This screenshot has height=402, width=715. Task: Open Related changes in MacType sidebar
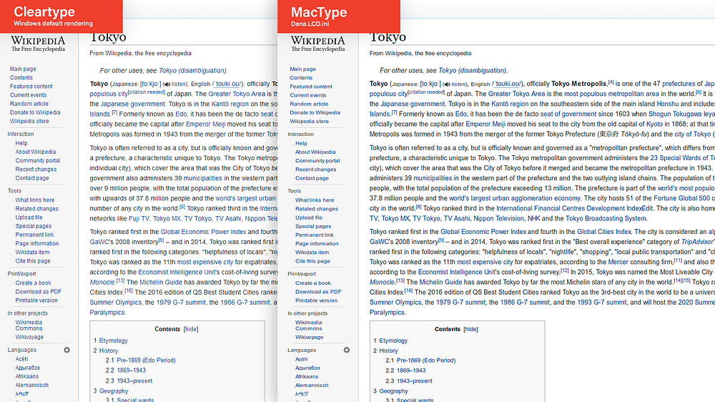317,209
